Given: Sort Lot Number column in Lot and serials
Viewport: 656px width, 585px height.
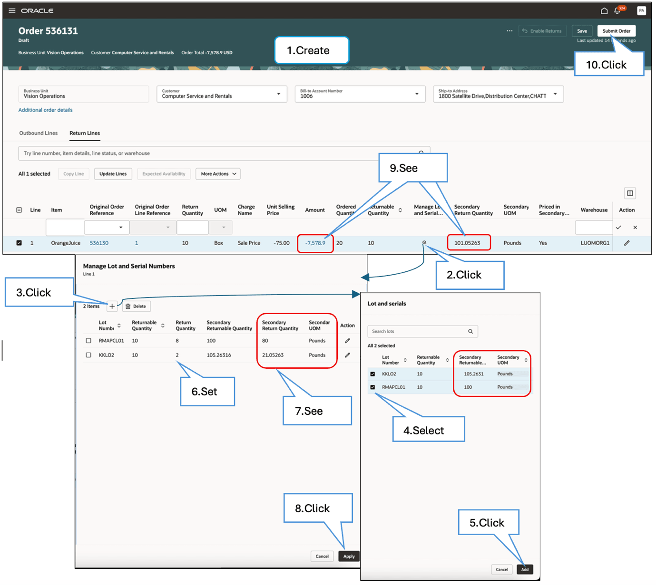Looking at the screenshot, I should [405, 360].
